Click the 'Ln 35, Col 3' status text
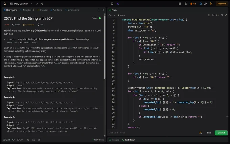Viewport: 230px width, 144px height. tap(113, 133)
